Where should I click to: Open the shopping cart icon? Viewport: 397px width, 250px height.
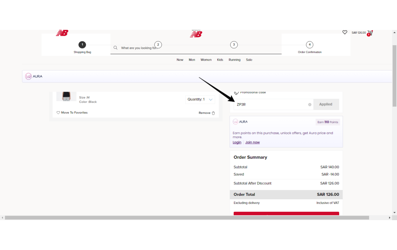(x=370, y=33)
